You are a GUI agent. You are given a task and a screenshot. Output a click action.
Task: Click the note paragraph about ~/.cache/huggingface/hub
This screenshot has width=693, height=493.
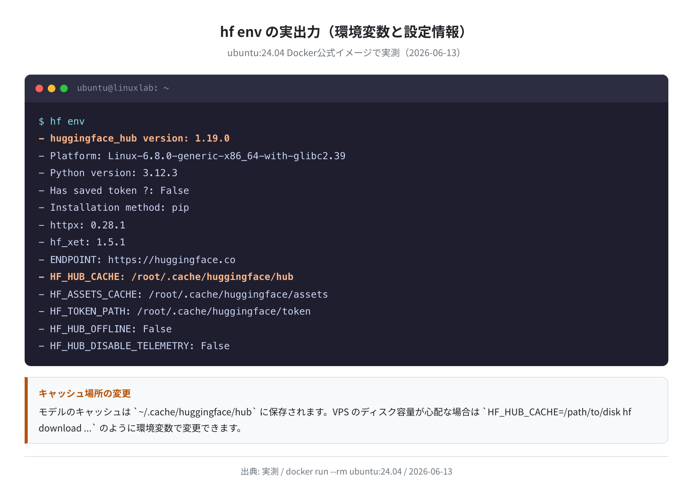click(335, 420)
